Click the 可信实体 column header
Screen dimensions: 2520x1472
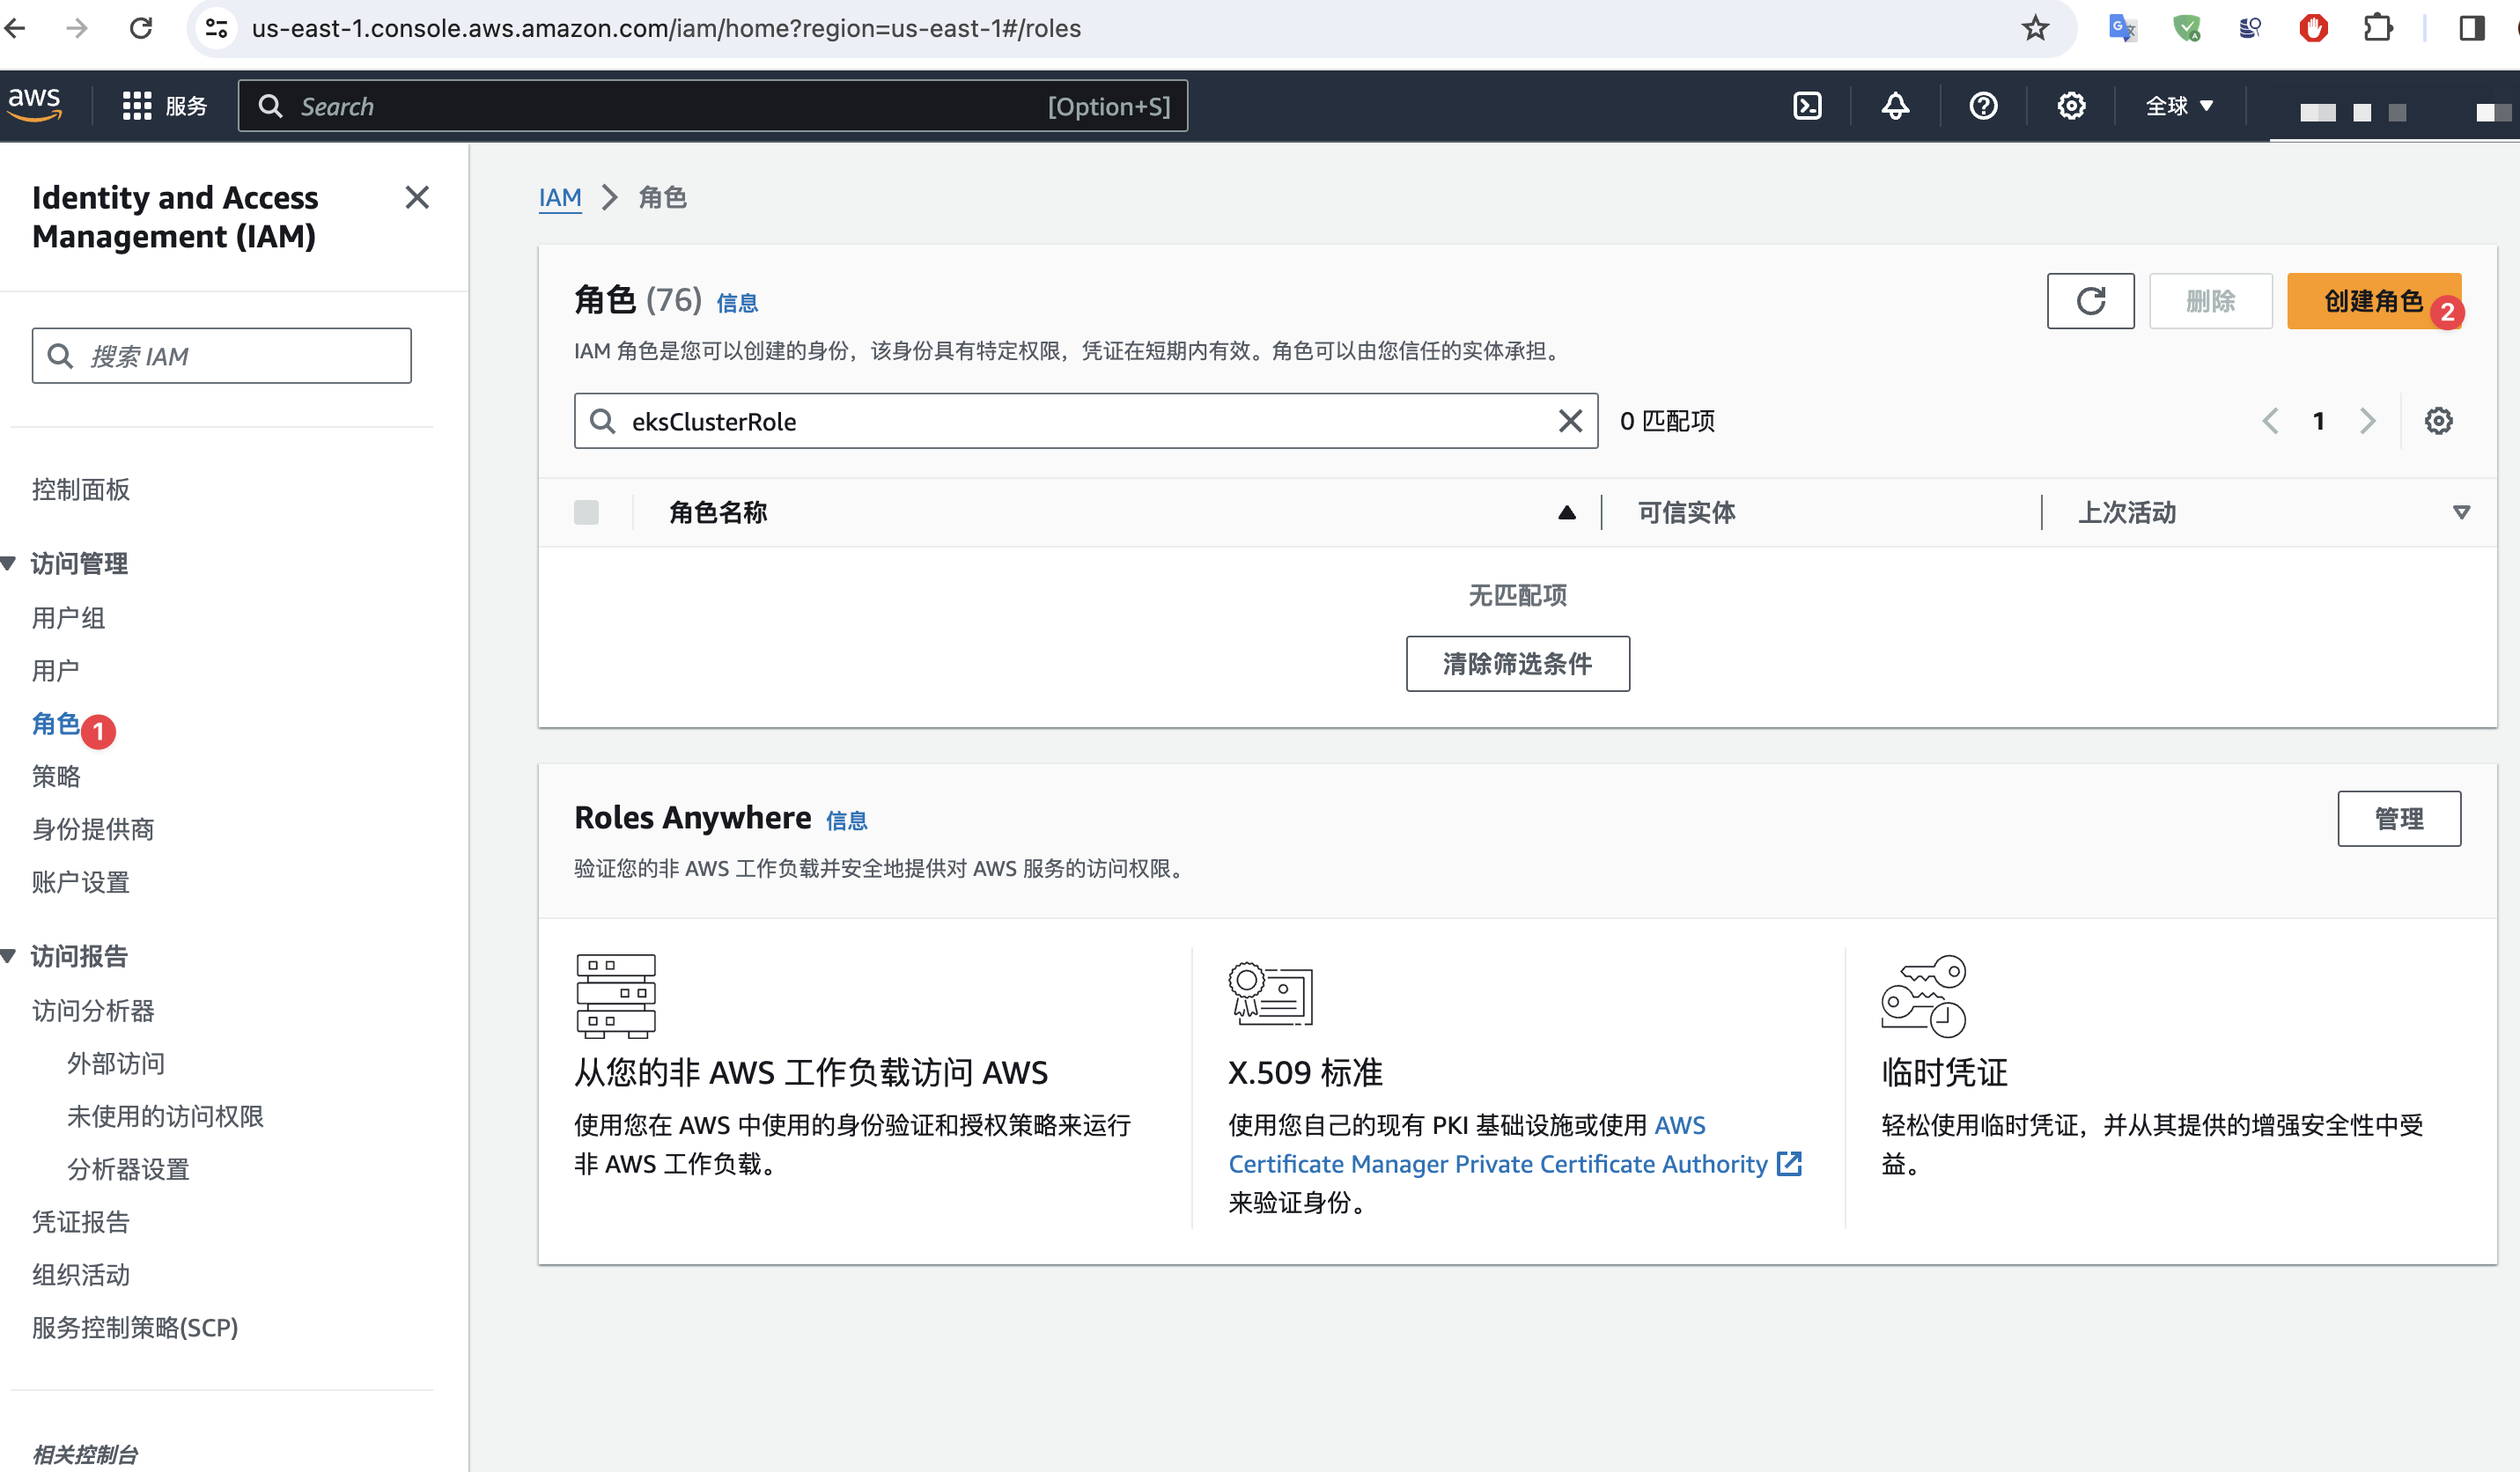(1686, 513)
